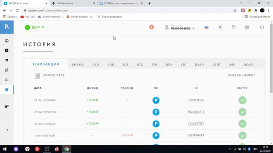
Task: Switch to the LTC tab
Action: 184,65
